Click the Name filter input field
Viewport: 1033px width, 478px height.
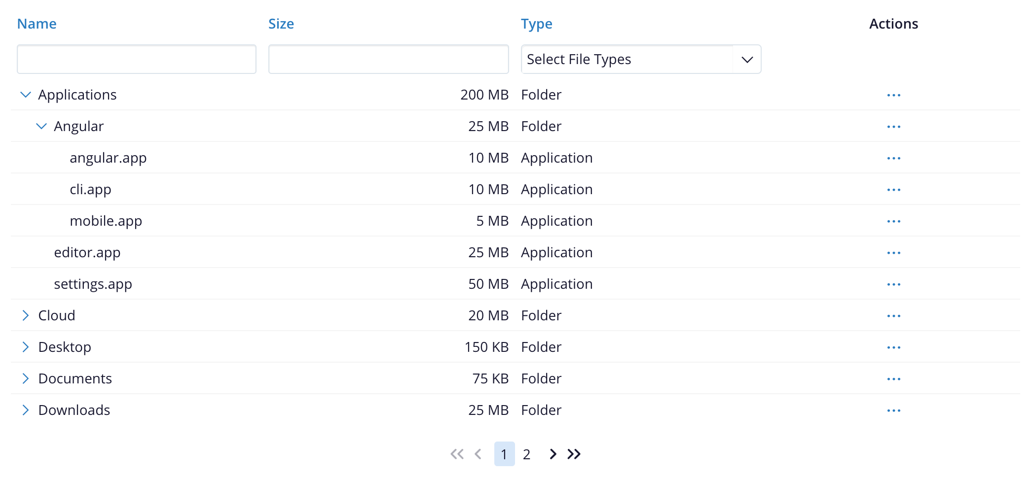coord(137,59)
